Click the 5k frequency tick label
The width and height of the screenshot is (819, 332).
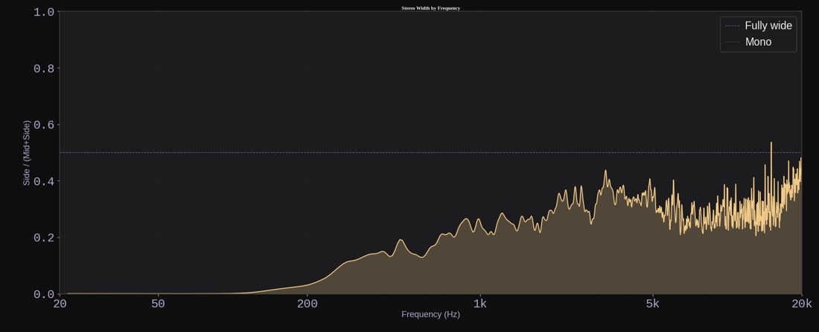tap(652, 304)
